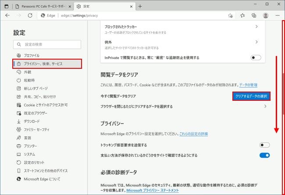Open Microsoft プライバシー ステートメント link
285x195 pixels.
[x=153, y=190]
